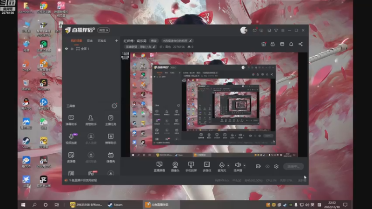Toggle lock on 全屏 1 source
Screen dimensions: 372x209
point(72,49)
